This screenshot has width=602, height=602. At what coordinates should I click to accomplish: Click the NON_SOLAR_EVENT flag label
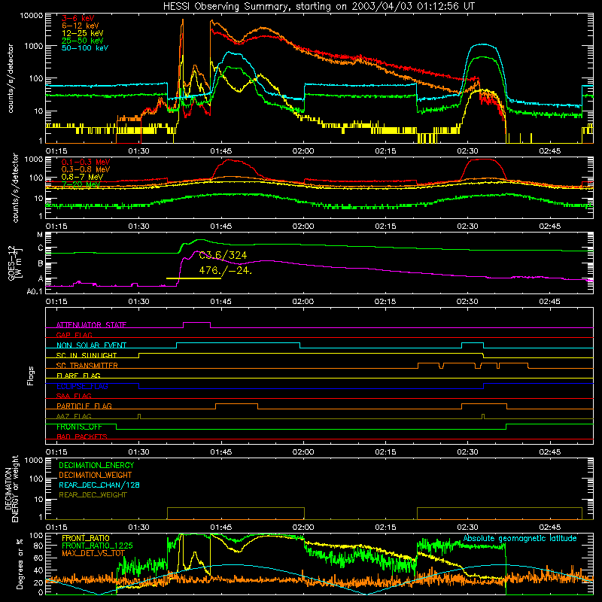coord(91,345)
